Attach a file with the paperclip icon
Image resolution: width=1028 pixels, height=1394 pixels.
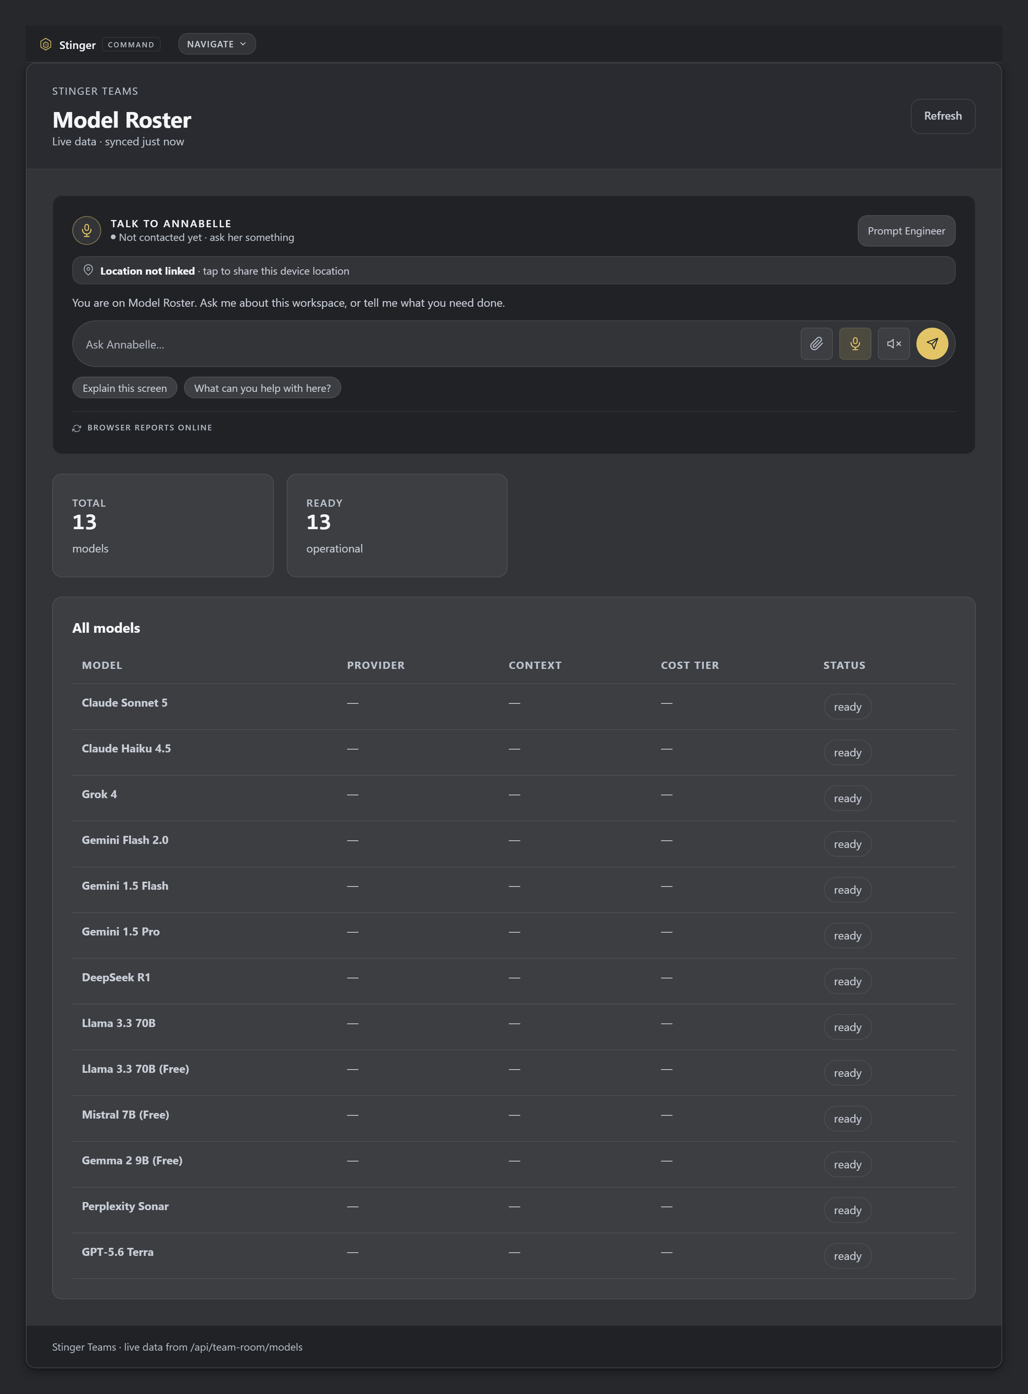(816, 343)
